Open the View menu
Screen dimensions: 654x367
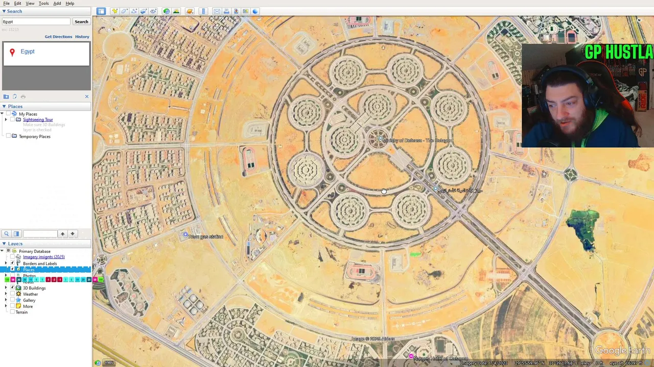(30, 4)
